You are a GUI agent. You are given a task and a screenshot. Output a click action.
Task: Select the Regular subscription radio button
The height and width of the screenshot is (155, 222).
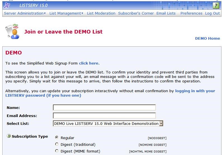pos(57,137)
